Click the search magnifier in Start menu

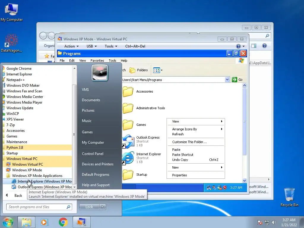coord(68,207)
